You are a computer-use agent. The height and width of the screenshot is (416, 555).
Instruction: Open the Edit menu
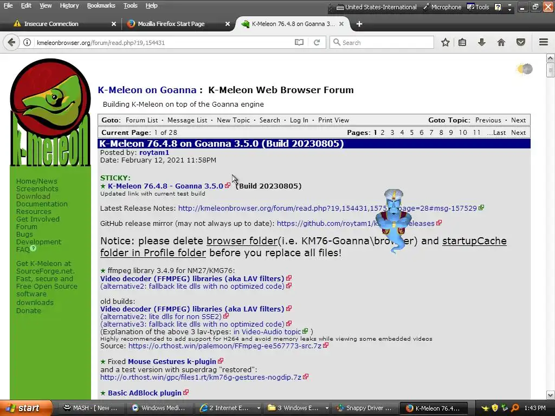tap(26, 5)
